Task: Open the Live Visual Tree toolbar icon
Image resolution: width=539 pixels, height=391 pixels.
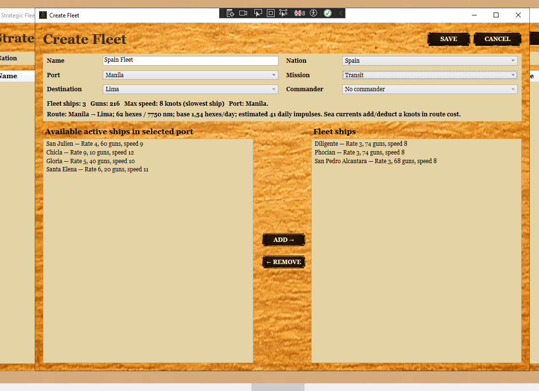Action: tap(230, 13)
